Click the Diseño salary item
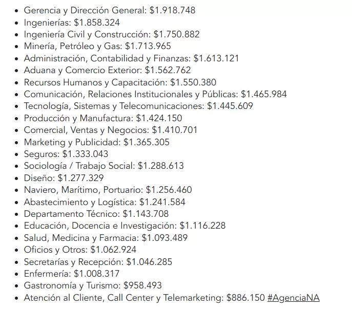352x313 pixels. 64,178
